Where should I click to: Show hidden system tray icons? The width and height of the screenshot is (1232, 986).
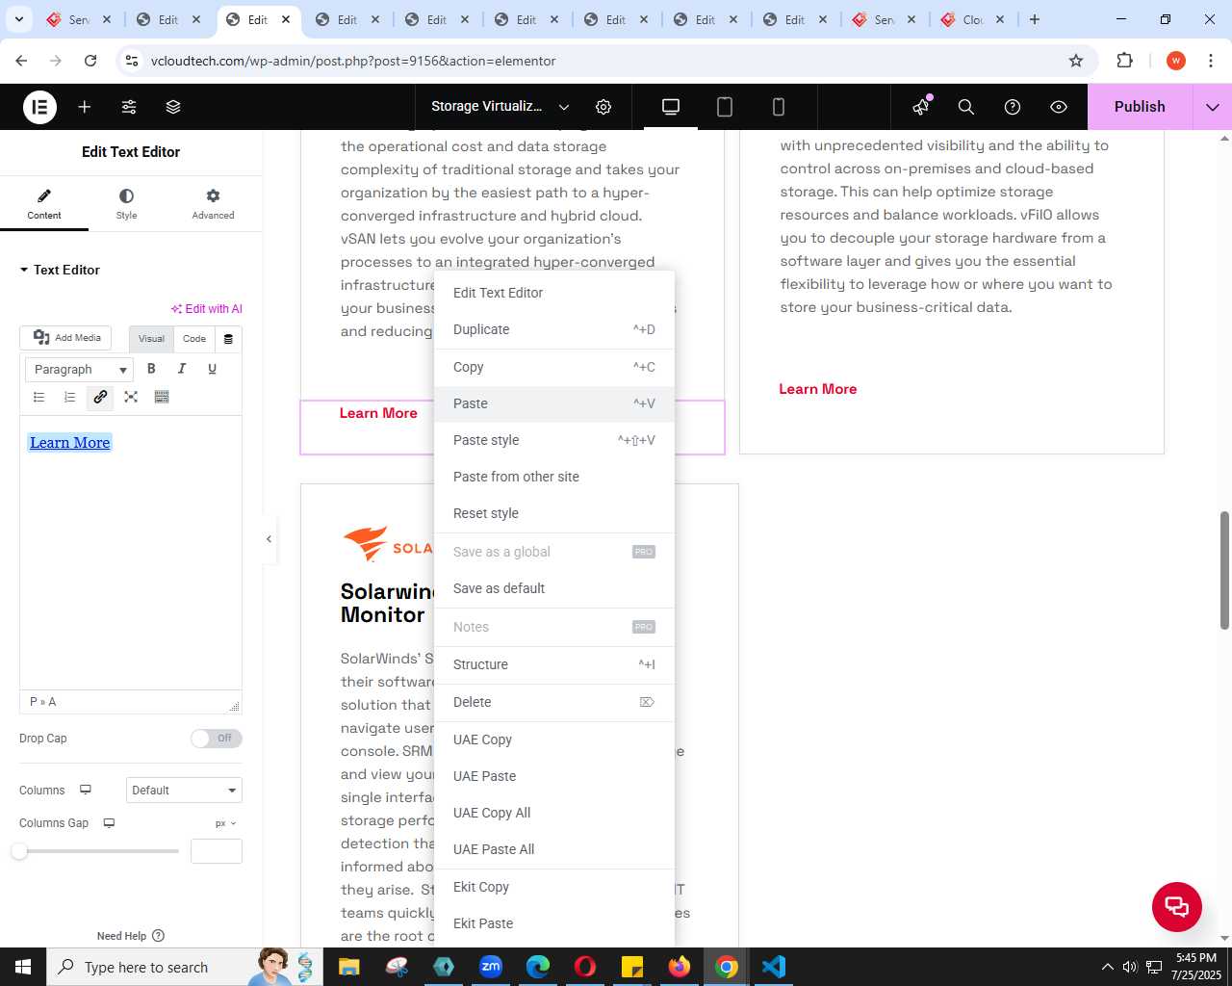pos(1108,967)
